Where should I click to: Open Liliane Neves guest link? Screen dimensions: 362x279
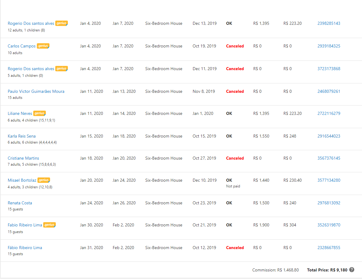[20, 114]
